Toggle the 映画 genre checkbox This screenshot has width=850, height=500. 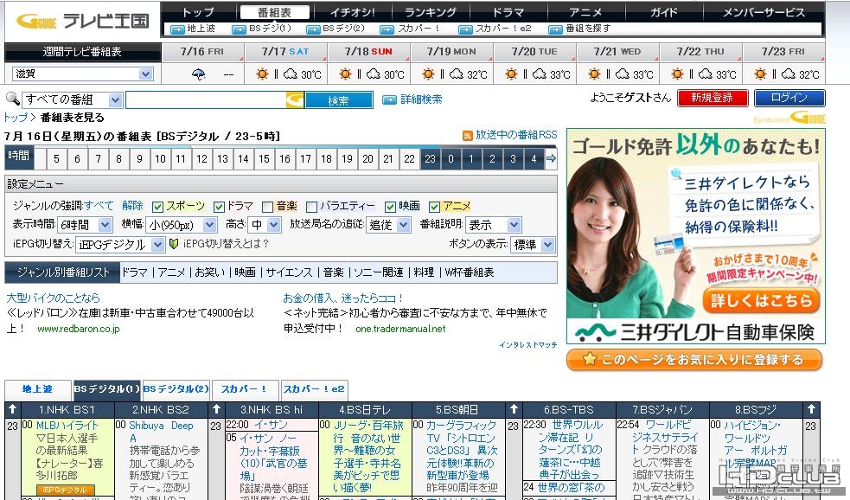click(x=390, y=207)
